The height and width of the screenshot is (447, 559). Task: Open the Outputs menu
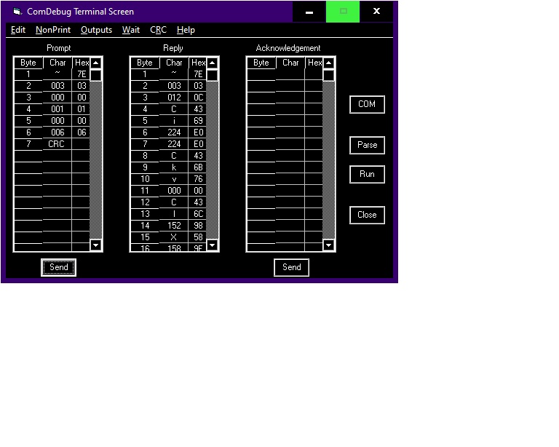click(x=96, y=30)
